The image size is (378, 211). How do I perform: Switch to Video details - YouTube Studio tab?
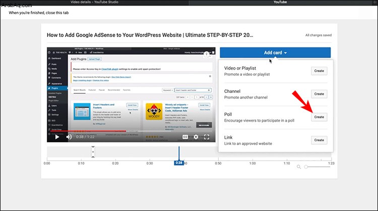pos(95,2)
